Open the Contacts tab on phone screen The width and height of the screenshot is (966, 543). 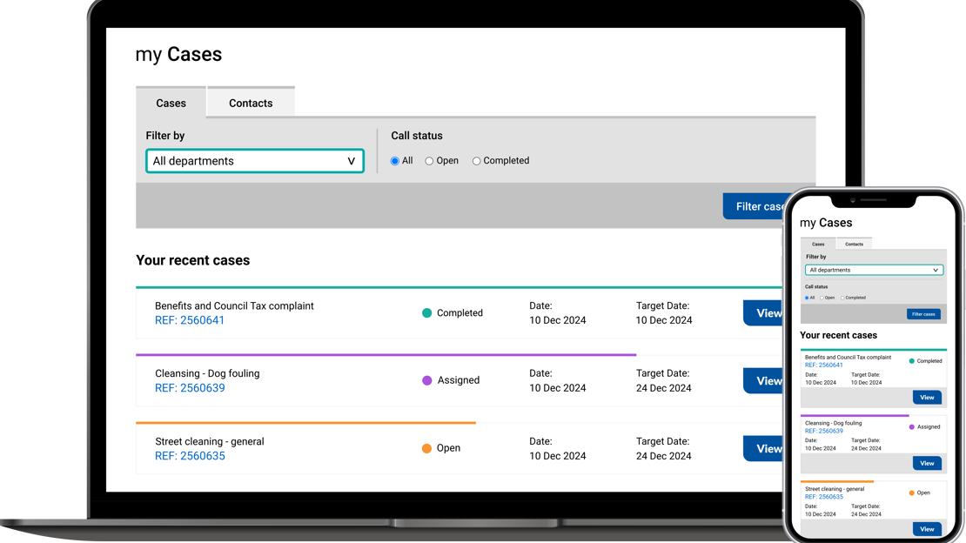(x=854, y=245)
